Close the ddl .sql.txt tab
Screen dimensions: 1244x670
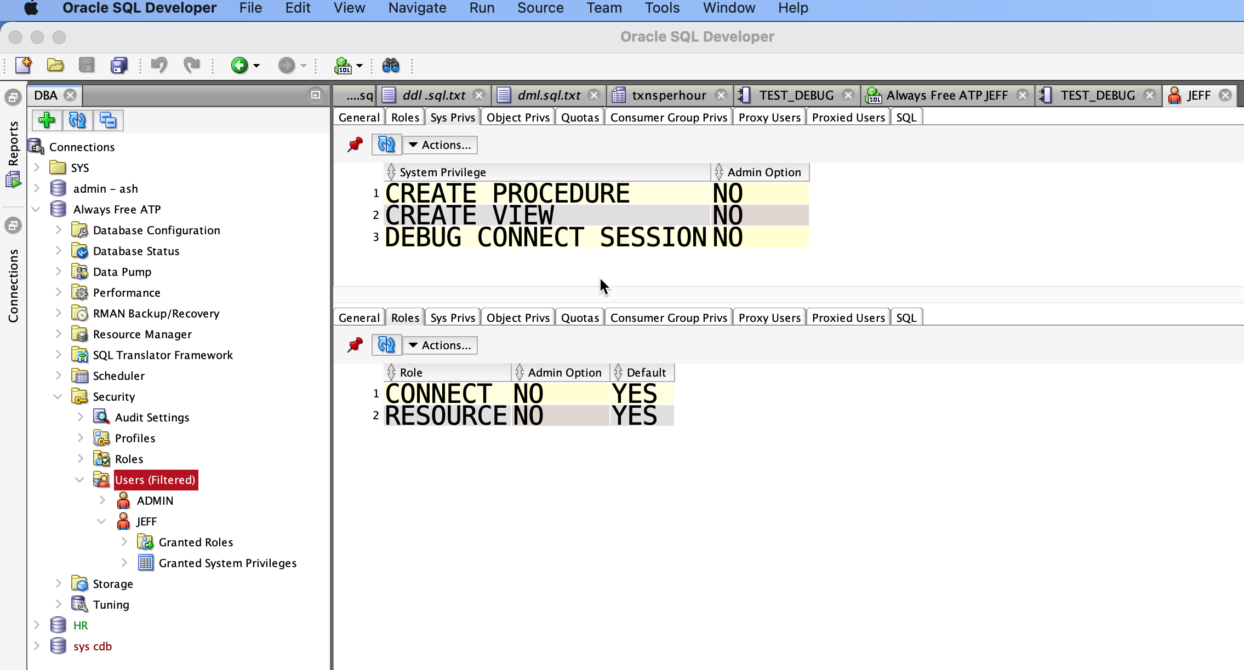pos(479,95)
